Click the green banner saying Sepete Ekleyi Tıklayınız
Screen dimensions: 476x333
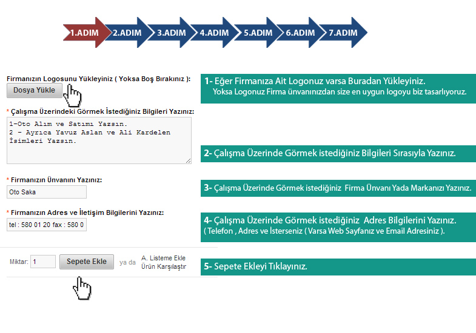(x=338, y=266)
